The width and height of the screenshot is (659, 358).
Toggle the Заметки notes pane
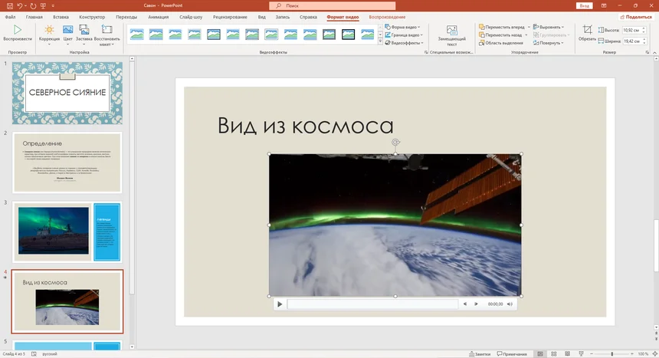point(480,354)
